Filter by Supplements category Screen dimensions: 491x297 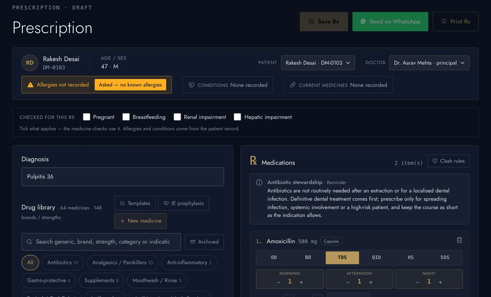pyautogui.click(x=101, y=280)
